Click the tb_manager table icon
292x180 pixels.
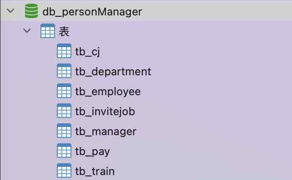64,131
